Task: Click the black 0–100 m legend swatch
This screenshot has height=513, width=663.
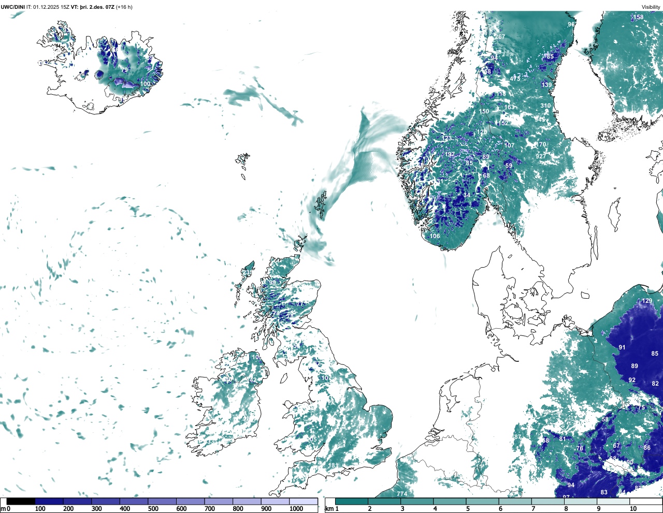Action: [x=21, y=501]
